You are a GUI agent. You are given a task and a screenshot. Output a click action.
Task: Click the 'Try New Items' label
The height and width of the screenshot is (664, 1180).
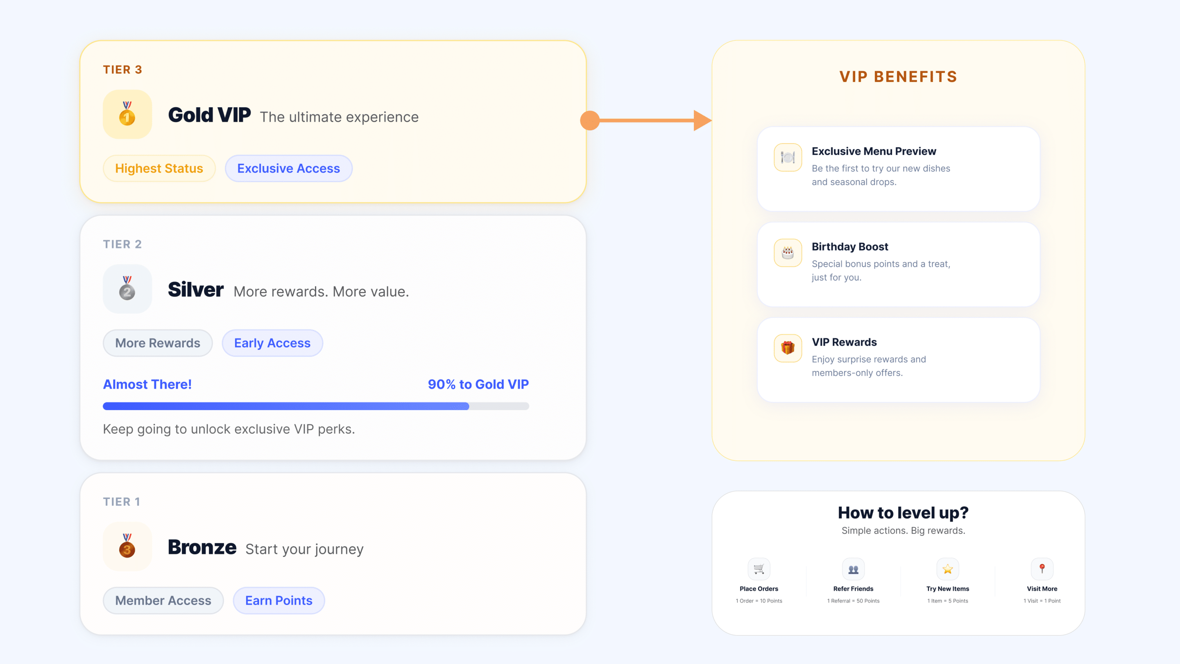[948, 588]
